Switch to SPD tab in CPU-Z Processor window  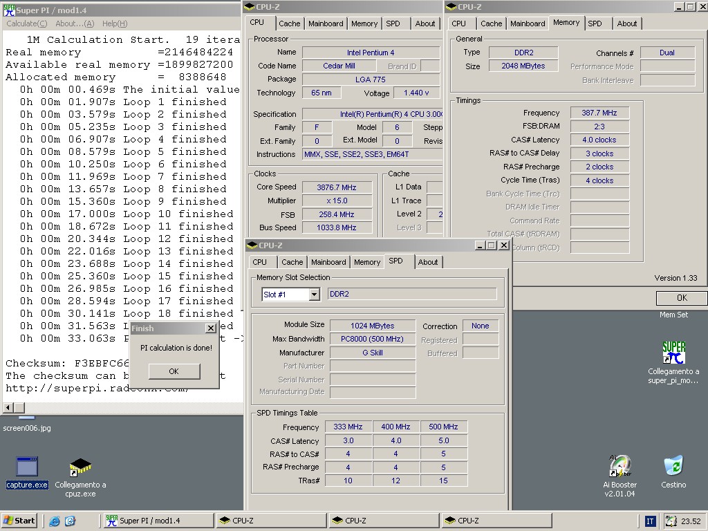tap(393, 24)
